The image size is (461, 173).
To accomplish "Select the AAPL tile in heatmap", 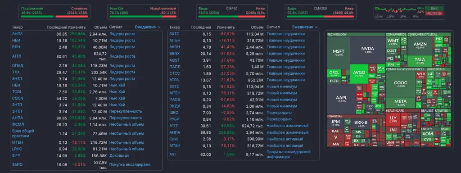I will point(341,99).
